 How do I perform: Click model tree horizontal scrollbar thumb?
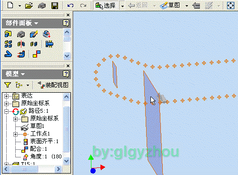point(24,169)
